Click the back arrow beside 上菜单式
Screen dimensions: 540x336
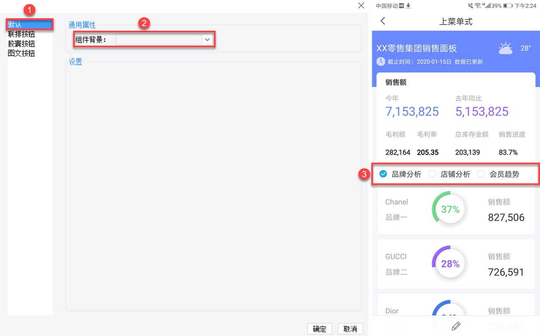[383, 21]
